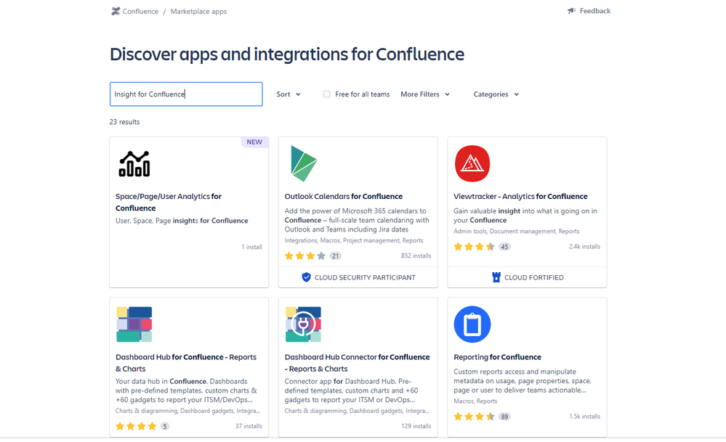Click the Cloud Security Participant shield icon

pos(306,277)
